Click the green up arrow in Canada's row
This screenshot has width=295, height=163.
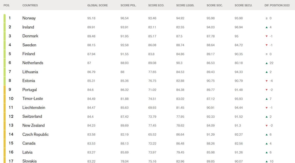[x=267, y=143]
